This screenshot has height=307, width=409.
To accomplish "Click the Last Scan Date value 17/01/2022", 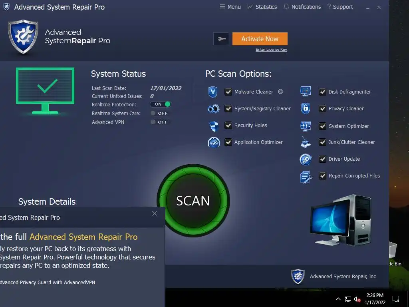I will click(166, 88).
